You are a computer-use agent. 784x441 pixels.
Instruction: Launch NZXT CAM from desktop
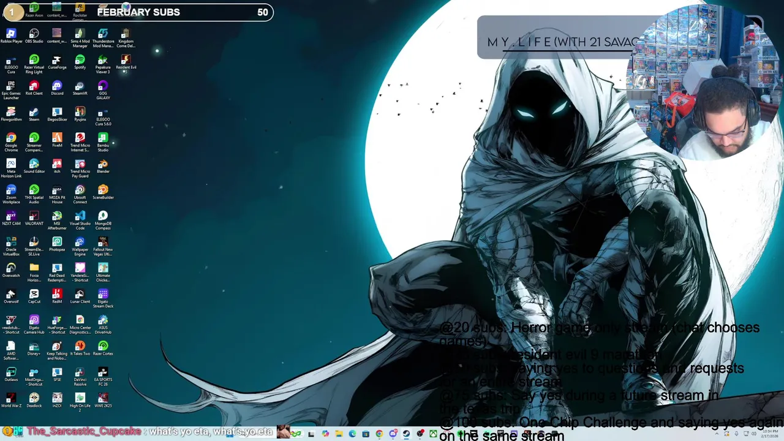(x=11, y=219)
